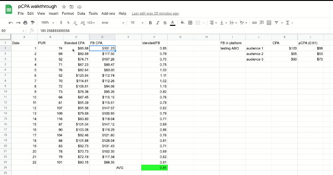Select the 'audience 2' cell
The width and height of the screenshot is (333, 175).
coord(259,54)
